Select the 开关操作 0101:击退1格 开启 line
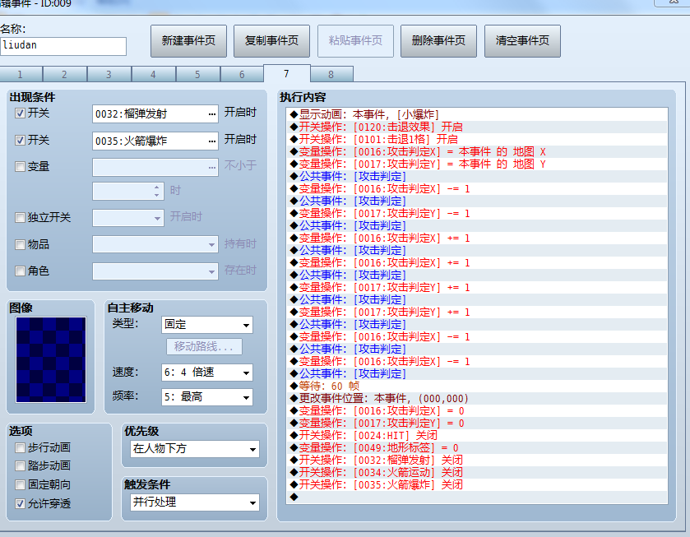This screenshot has width=690, height=537. [477, 140]
